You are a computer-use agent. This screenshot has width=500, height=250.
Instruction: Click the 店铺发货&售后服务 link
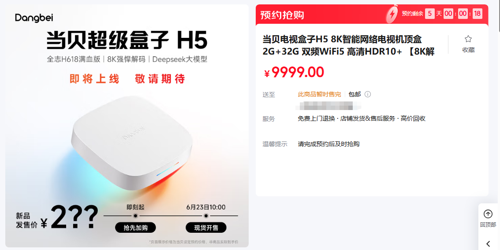pyautogui.click(x=368, y=119)
